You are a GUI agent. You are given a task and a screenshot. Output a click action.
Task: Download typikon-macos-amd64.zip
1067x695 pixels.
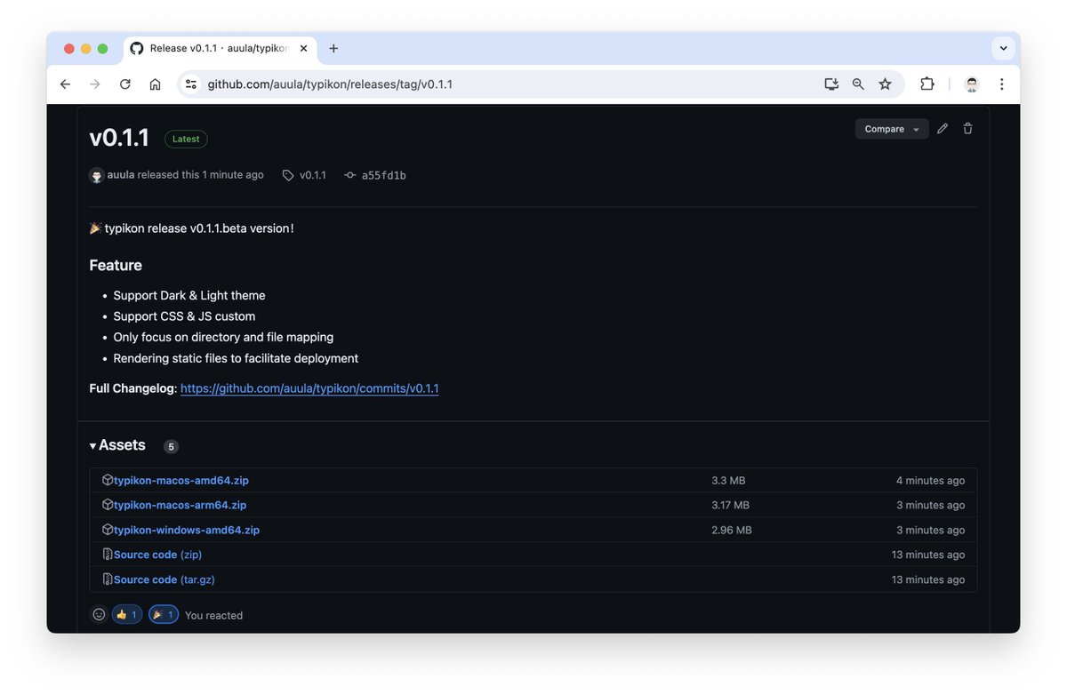(181, 481)
